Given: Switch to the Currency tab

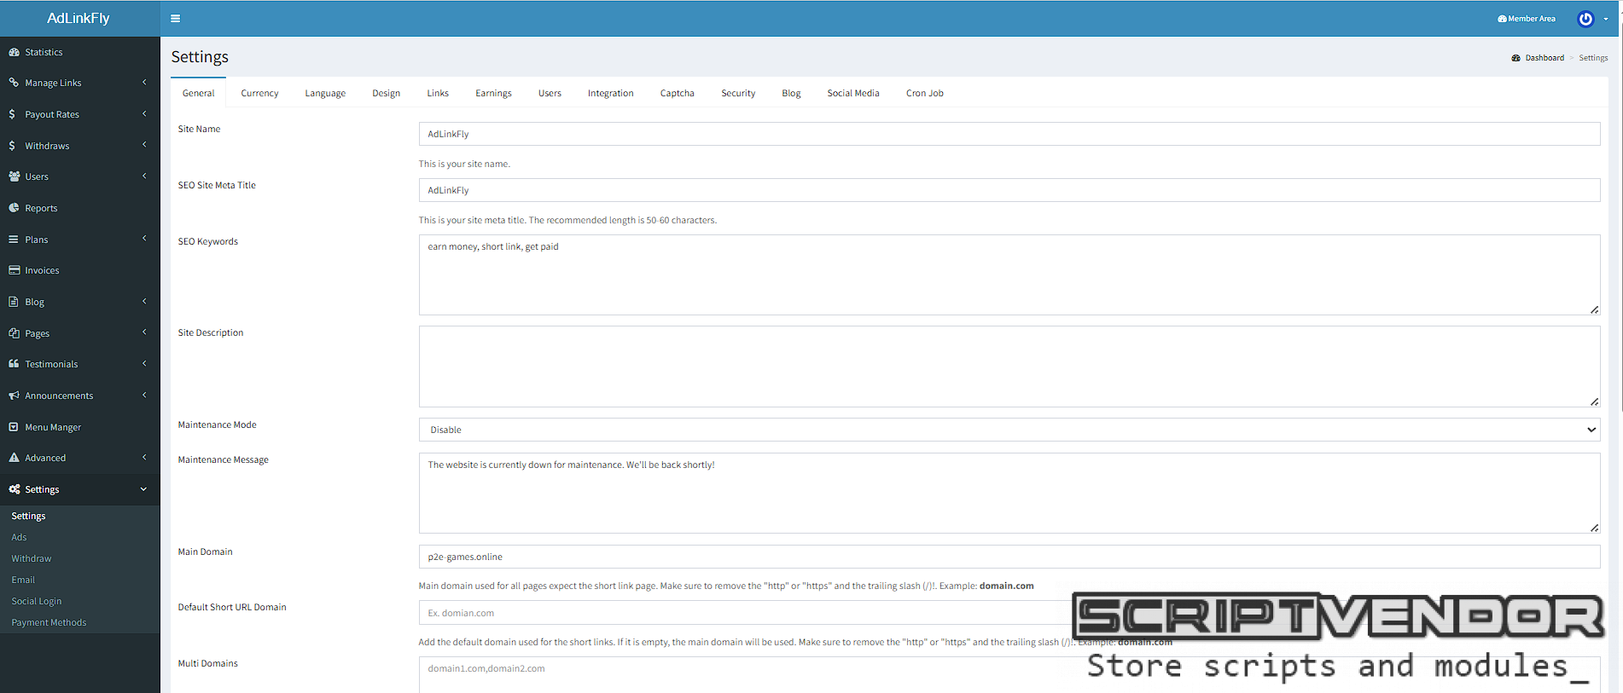Looking at the screenshot, I should click(x=259, y=93).
